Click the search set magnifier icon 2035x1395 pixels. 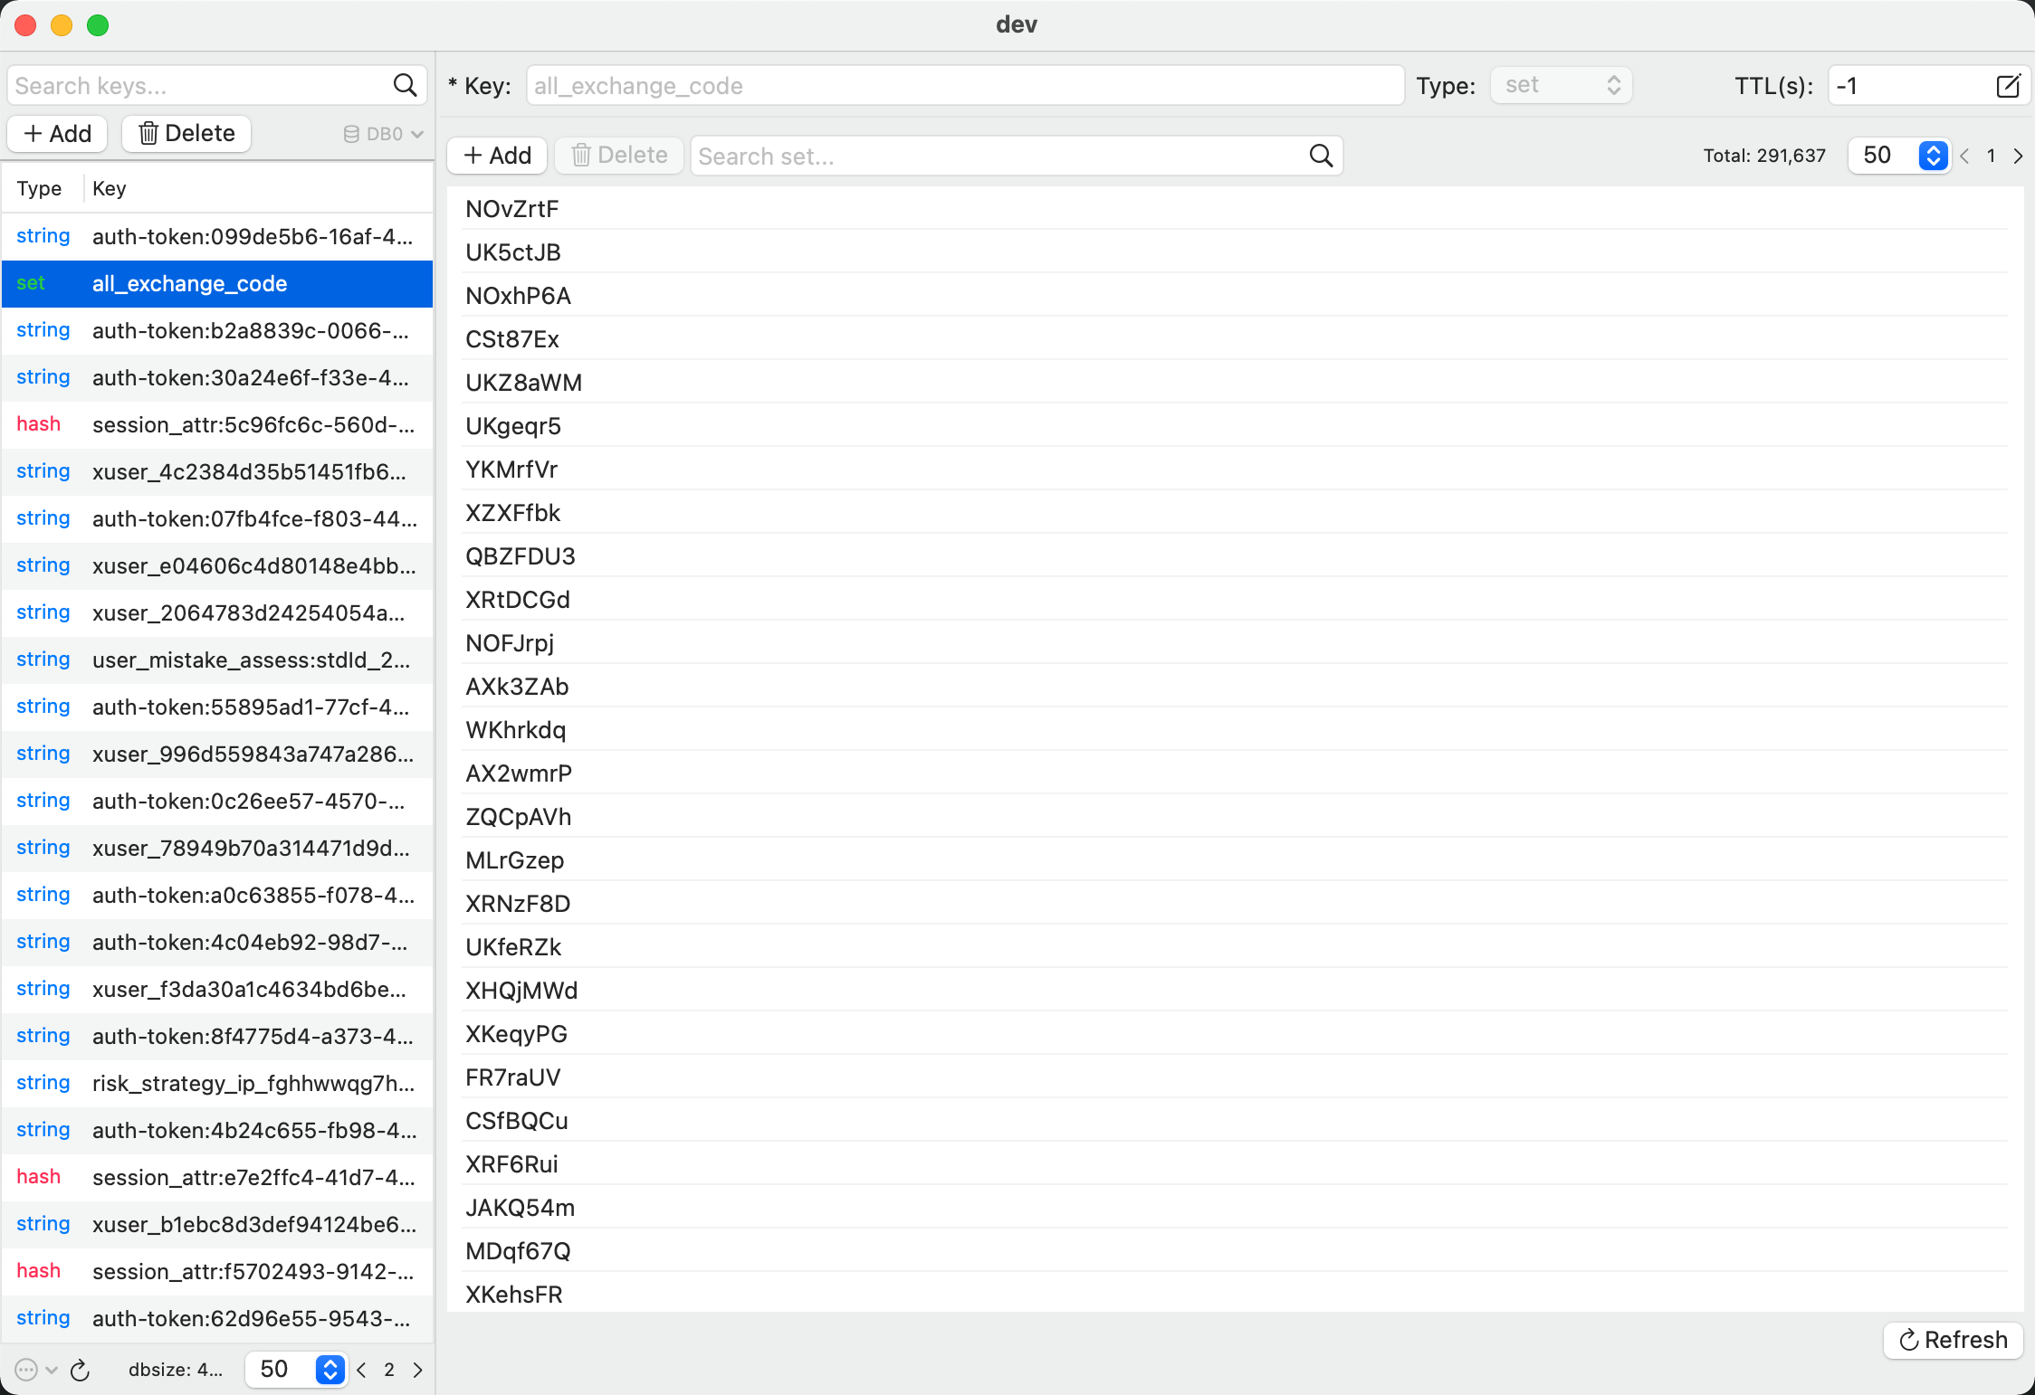point(1321,156)
